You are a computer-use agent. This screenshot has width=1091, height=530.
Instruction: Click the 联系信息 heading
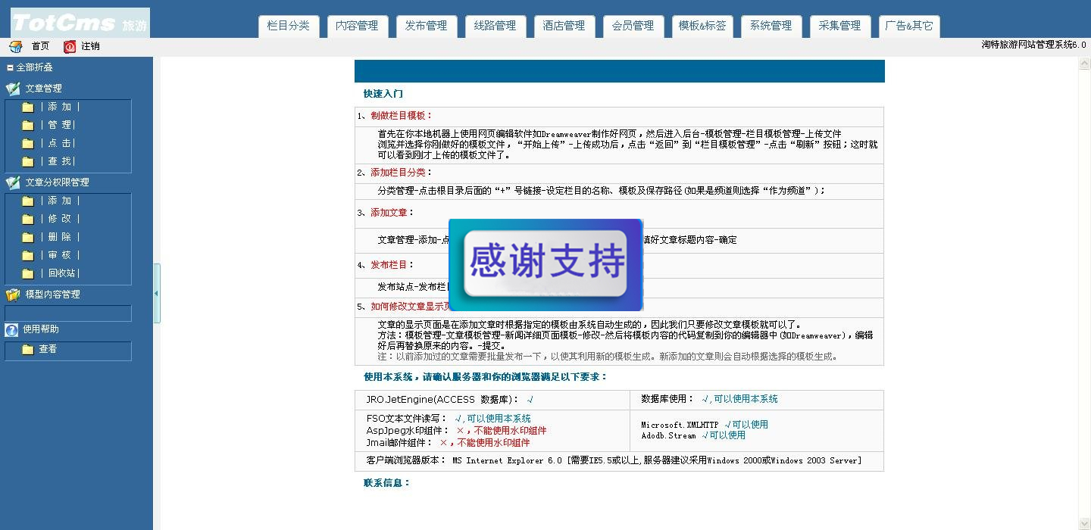[387, 483]
